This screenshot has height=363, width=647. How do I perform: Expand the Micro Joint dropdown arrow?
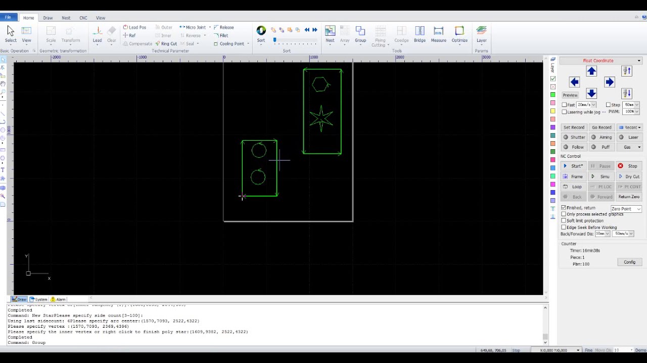[209, 28]
